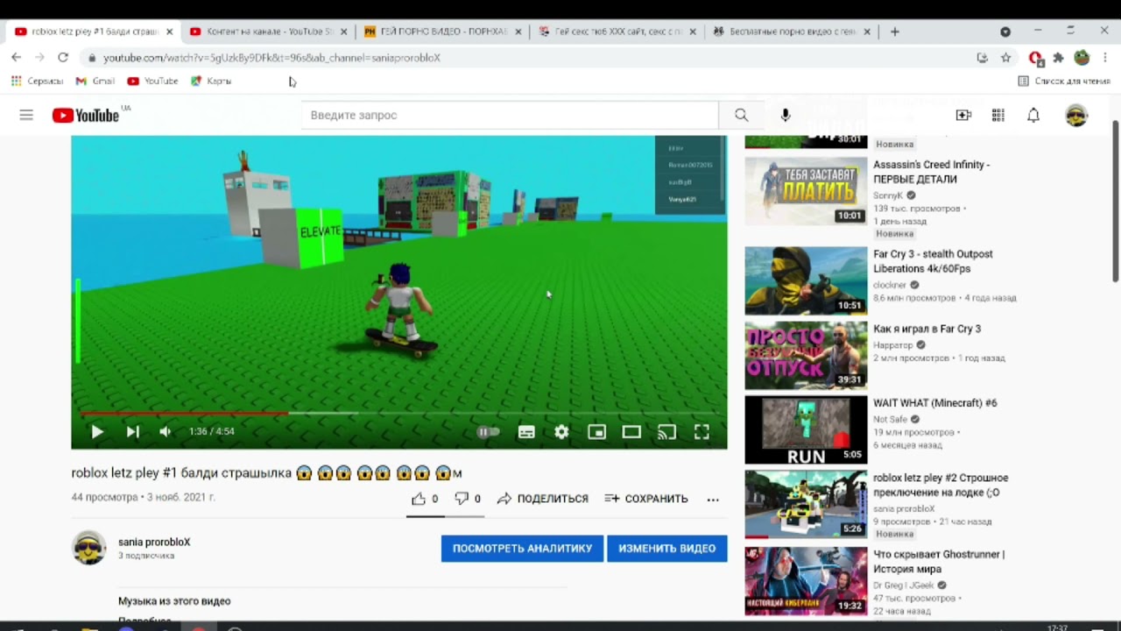Switch to Контент на канале tab
Image resolution: width=1121 pixels, height=631 pixels.
coord(270,32)
